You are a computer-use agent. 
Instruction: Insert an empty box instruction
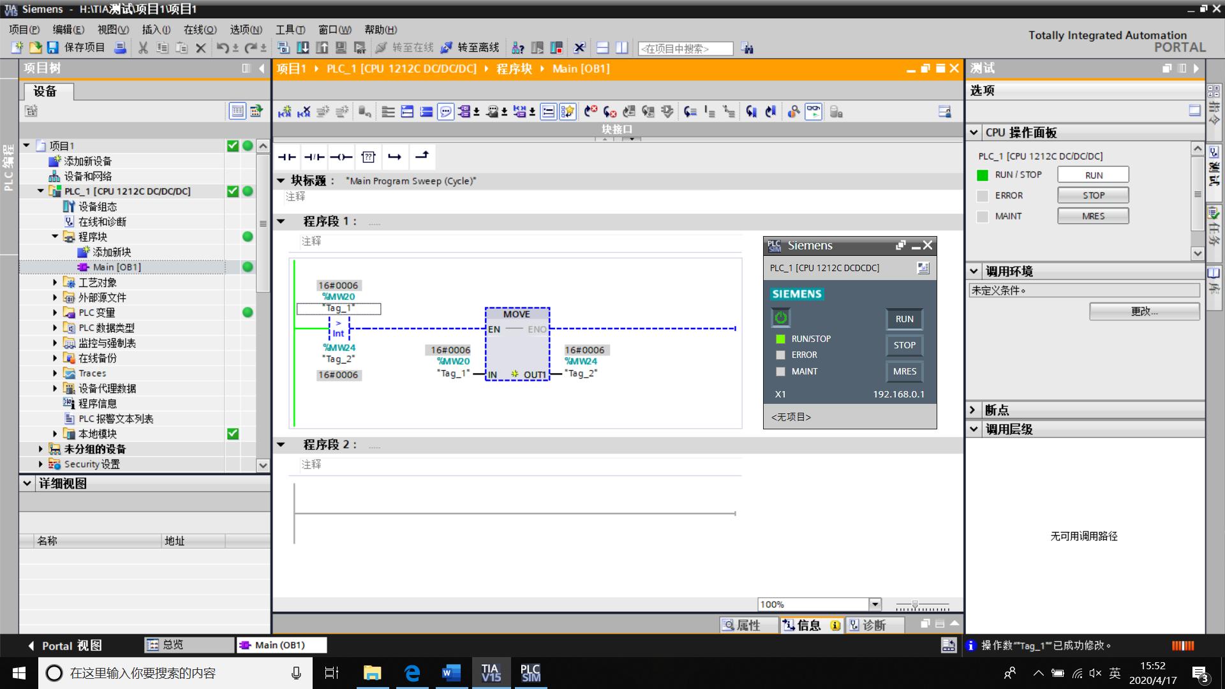click(x=368, y=157)
